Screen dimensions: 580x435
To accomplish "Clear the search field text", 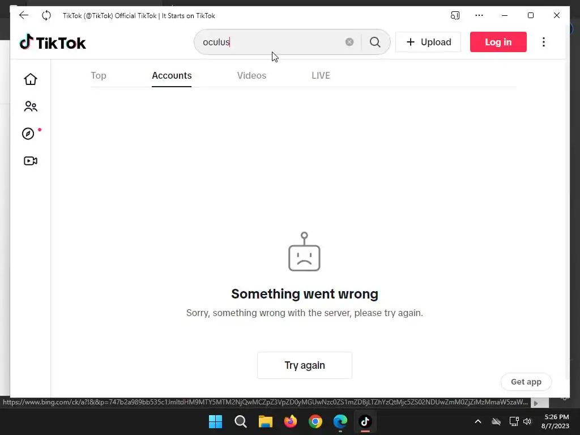I will (349, 42).
